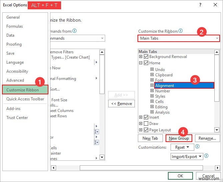Click the Rename button
This screenshot has width=223, height=182.
[207, 138]
